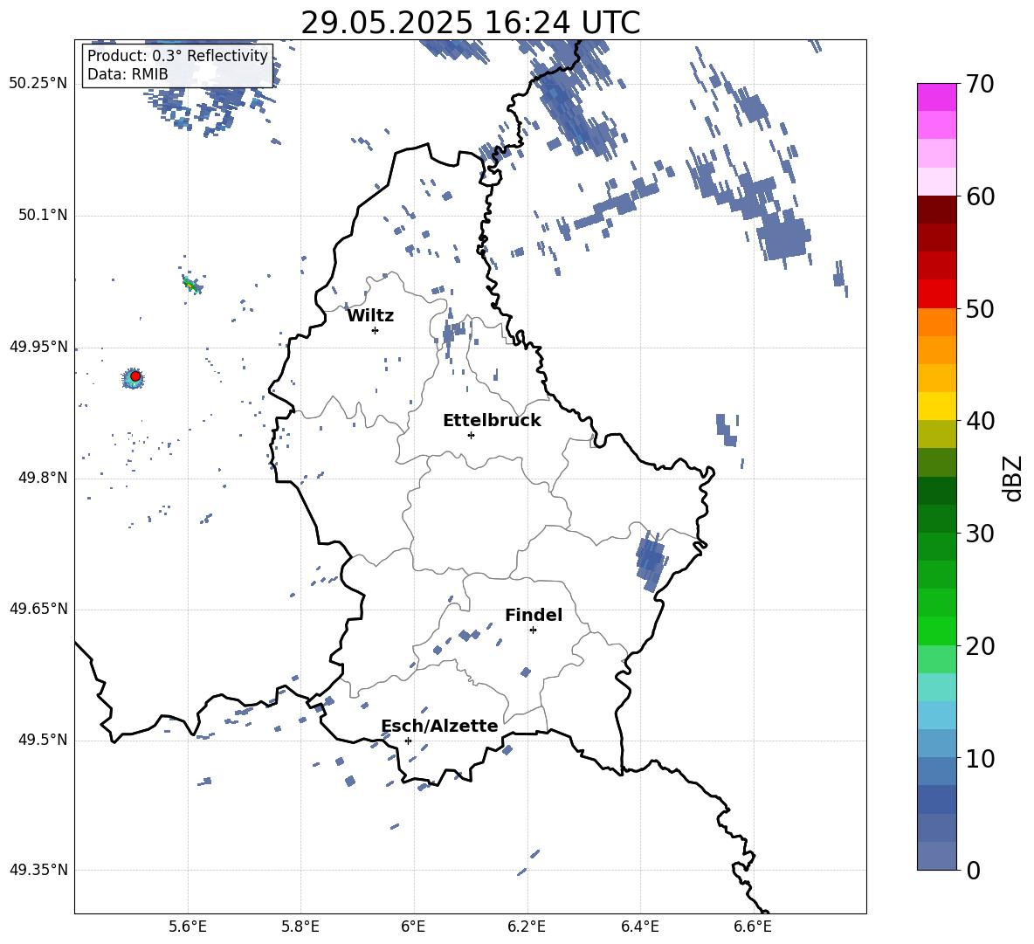Click the 6.6°E longitude tick label

click(x=753, y=927)
